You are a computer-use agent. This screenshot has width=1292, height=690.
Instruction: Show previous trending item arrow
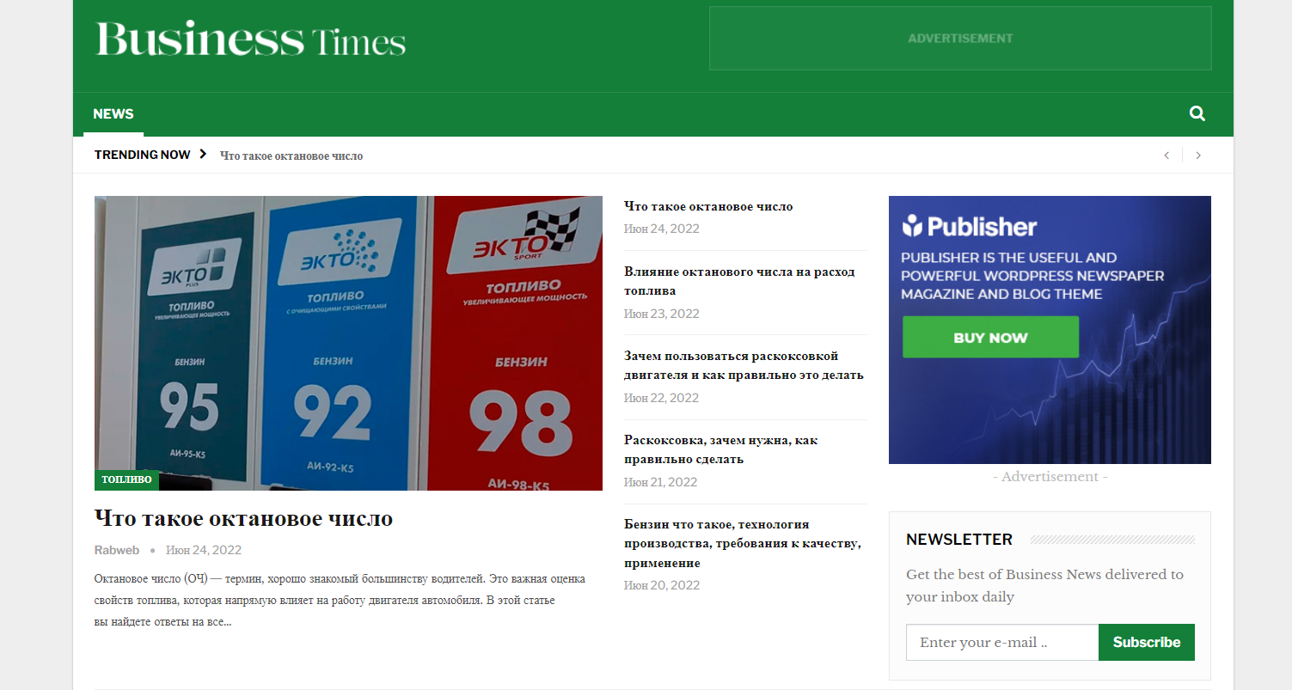[1166, 156]
